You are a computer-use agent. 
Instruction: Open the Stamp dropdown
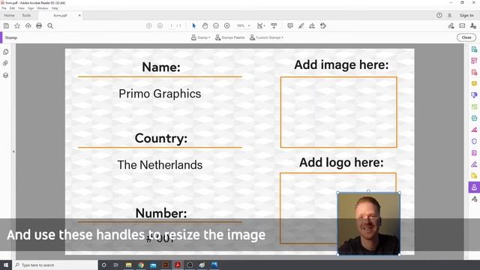pyautogui.click(x=200, y=37)
